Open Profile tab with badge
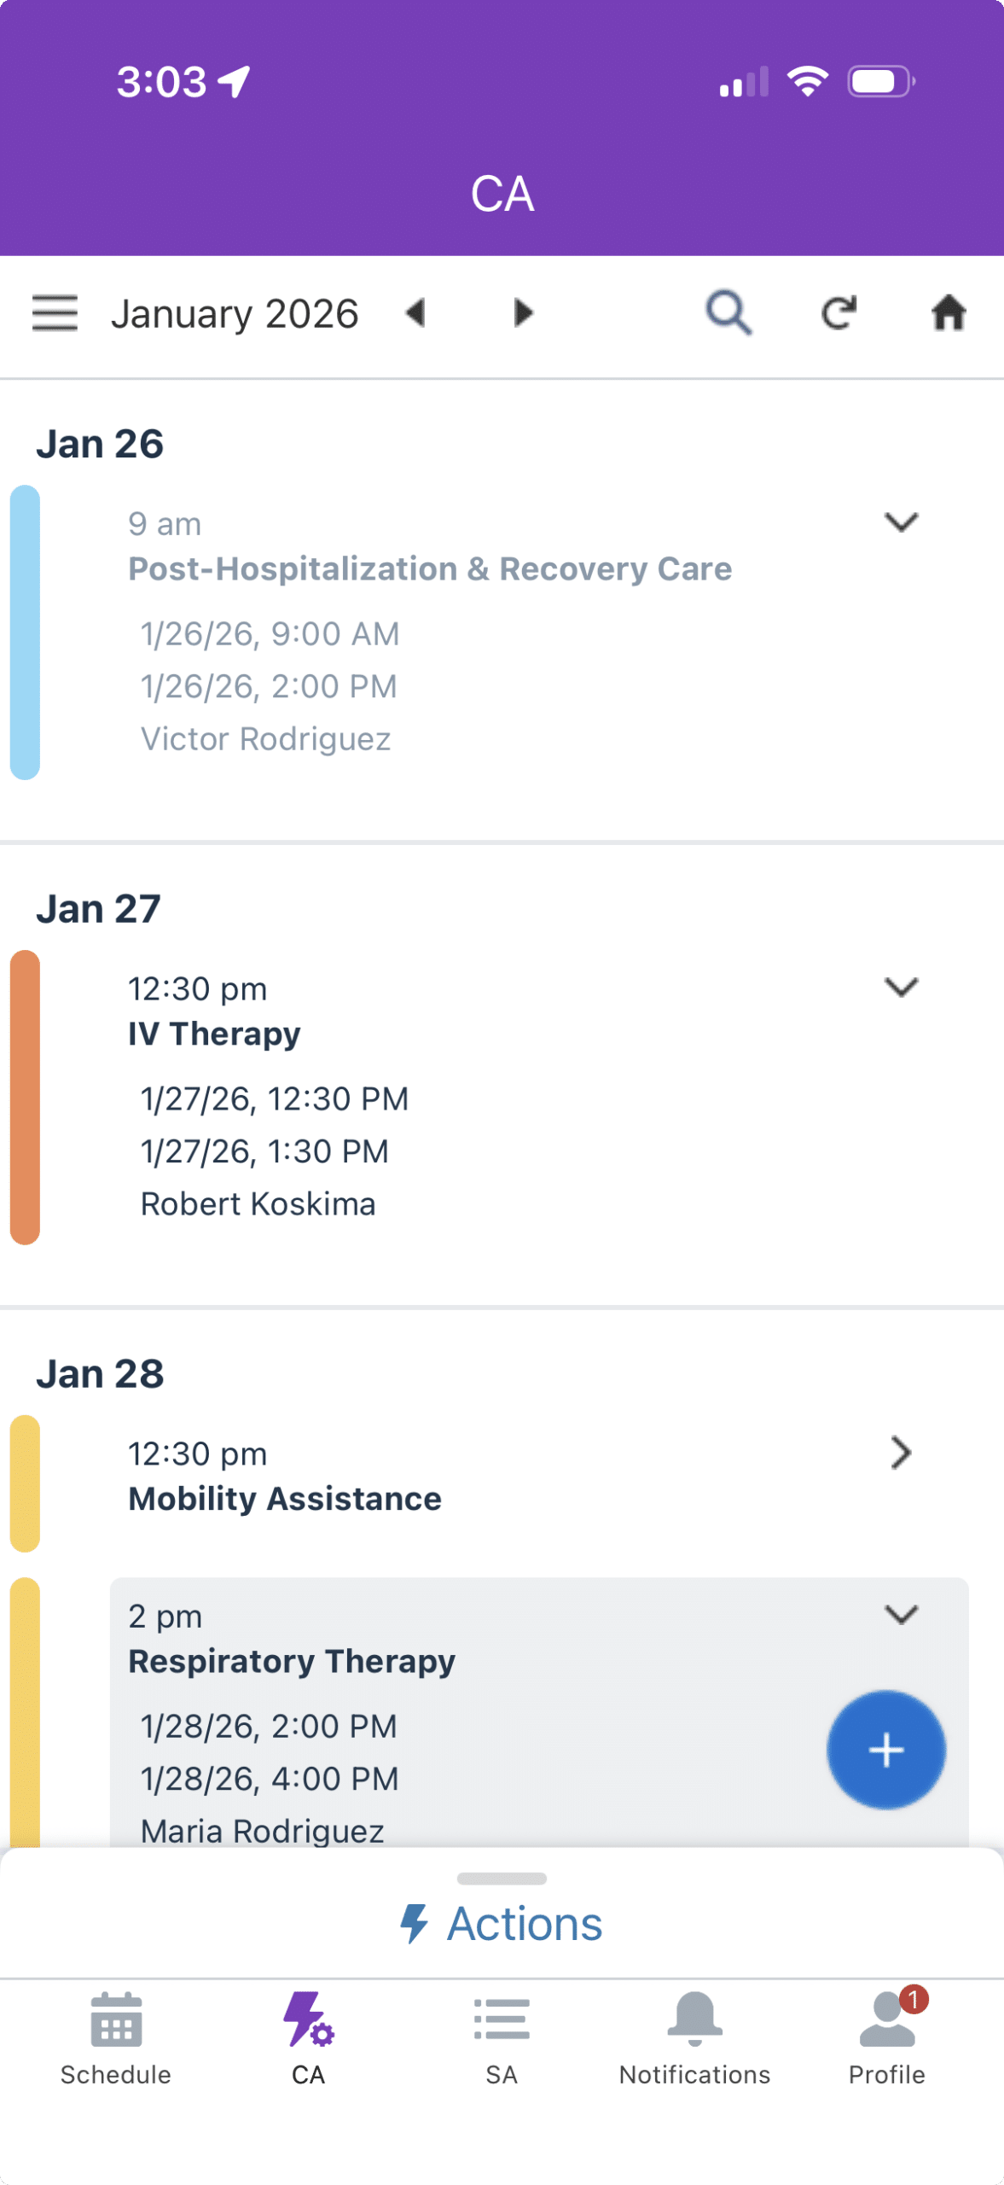 (x=887, y=2039)
